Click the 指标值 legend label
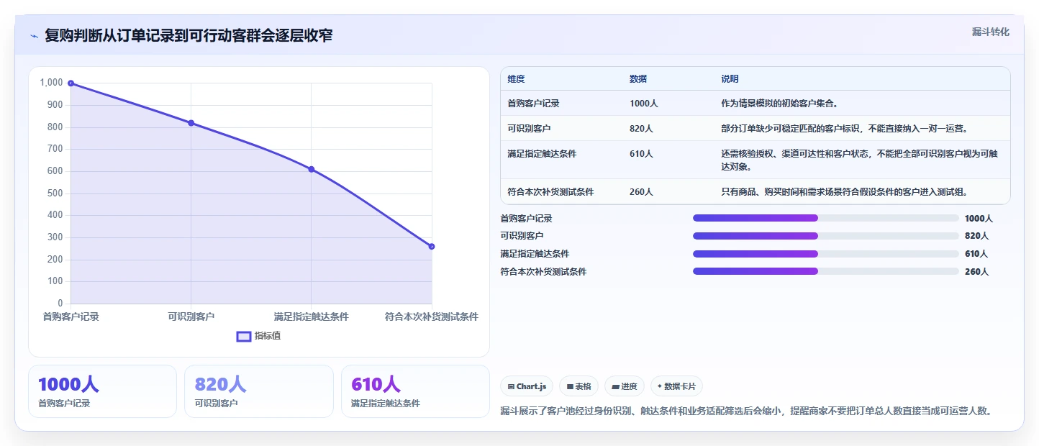Viewport: 1039px width, 446px height. tap(267, 336)
